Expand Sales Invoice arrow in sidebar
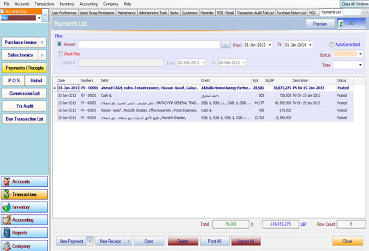 [42, 55]
